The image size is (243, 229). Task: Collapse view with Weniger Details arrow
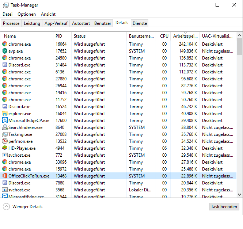click(6, 206)
